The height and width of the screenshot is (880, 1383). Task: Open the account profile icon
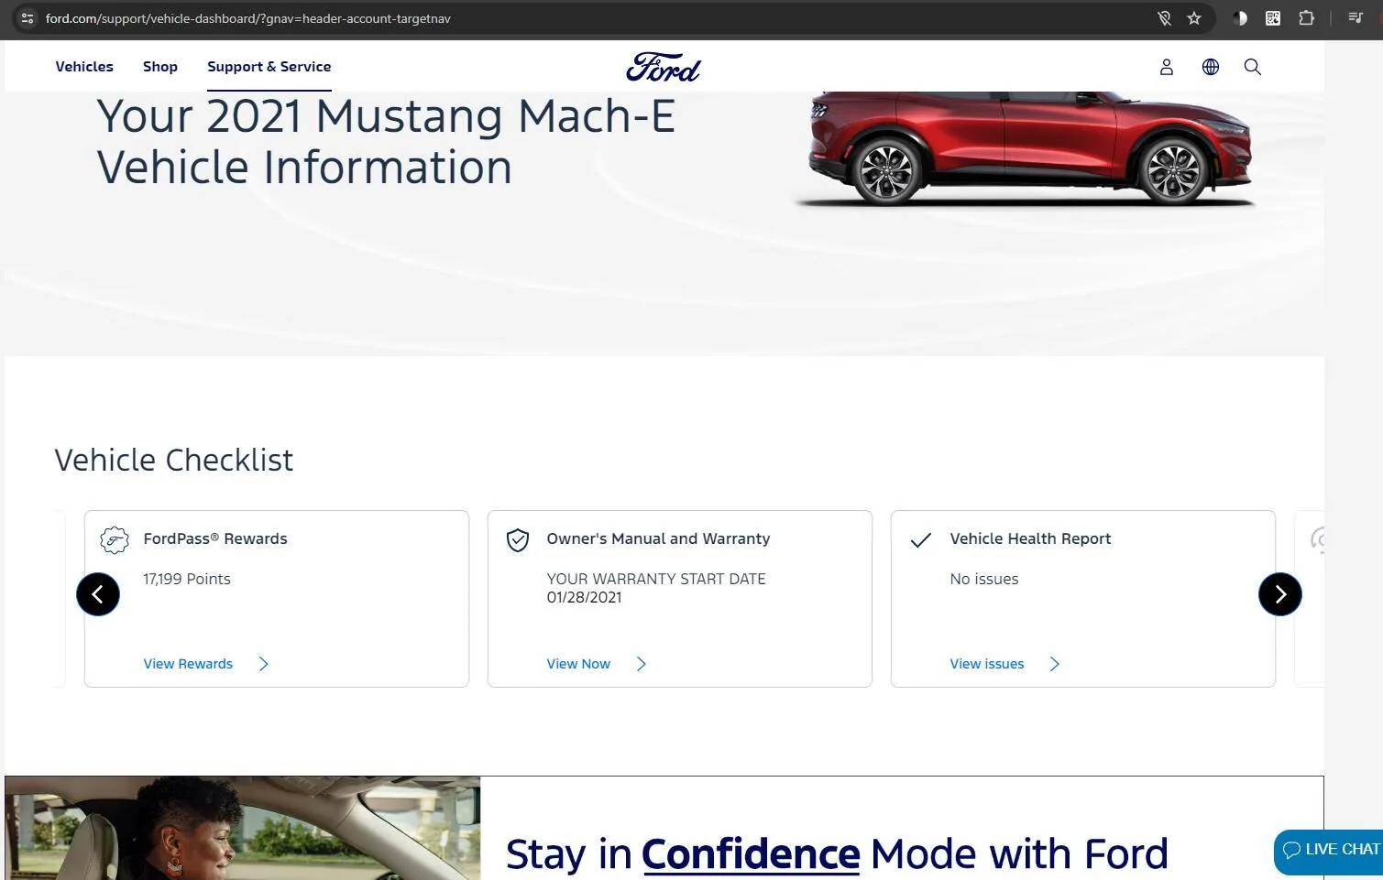tap(1166, 67)
